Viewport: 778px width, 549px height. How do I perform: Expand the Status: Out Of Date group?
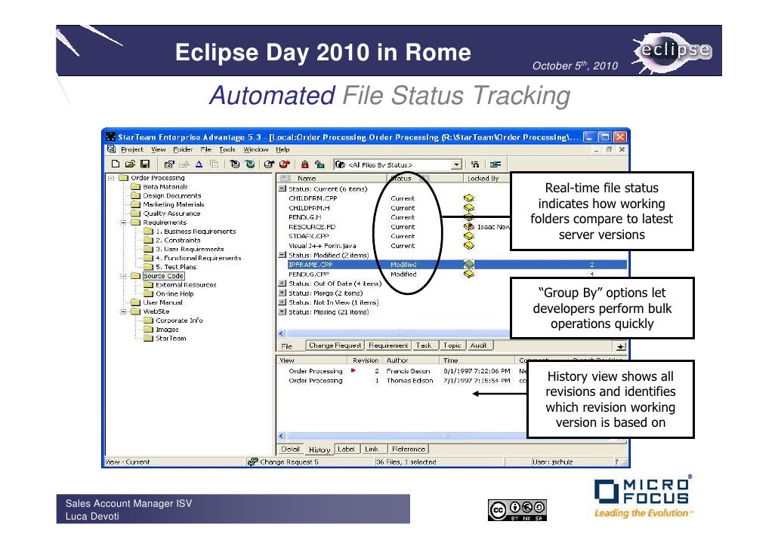coord(282,284)
